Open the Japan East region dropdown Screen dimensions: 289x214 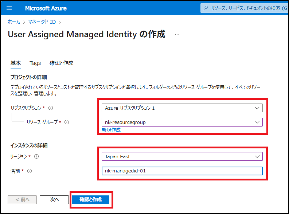[x=182, y=156]
